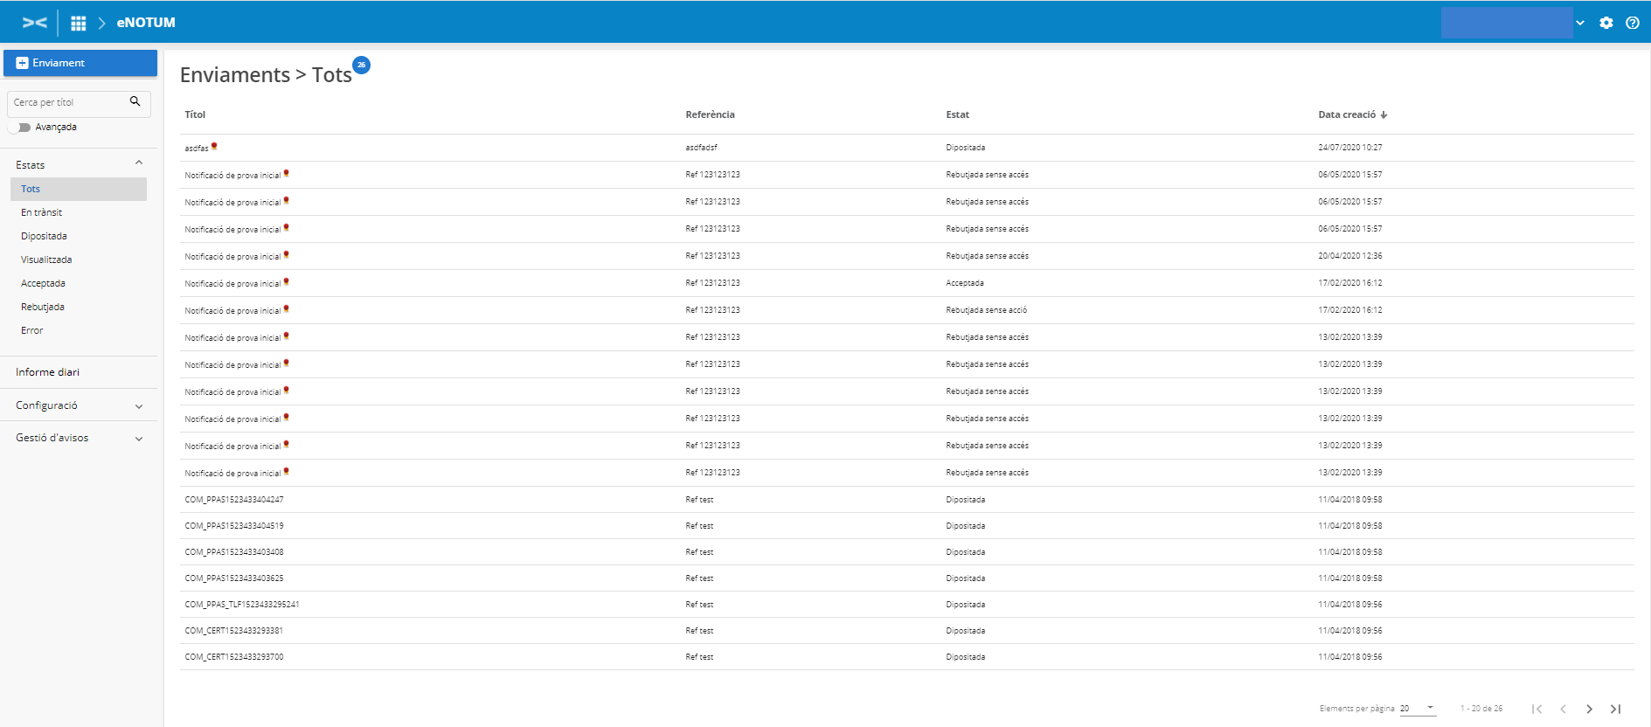Open the apps grid launcher icon
Image resolution: width=1651 pixels, height=727 pixels.
tap(79, 24)
